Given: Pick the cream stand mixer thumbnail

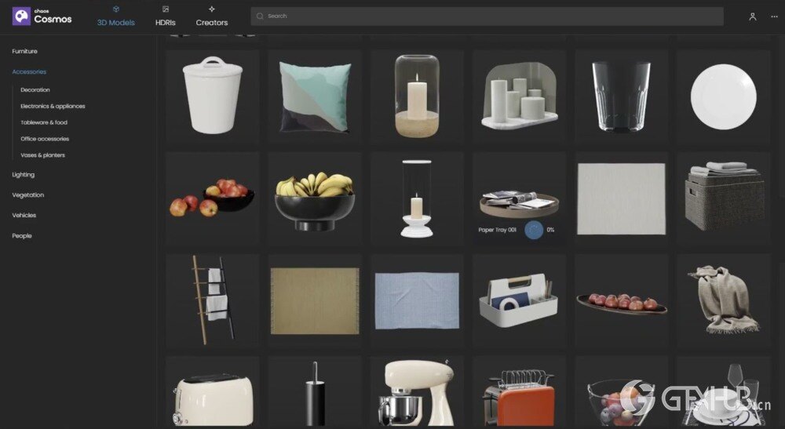Looking at the screenshot, I should (x=416, y=391).
